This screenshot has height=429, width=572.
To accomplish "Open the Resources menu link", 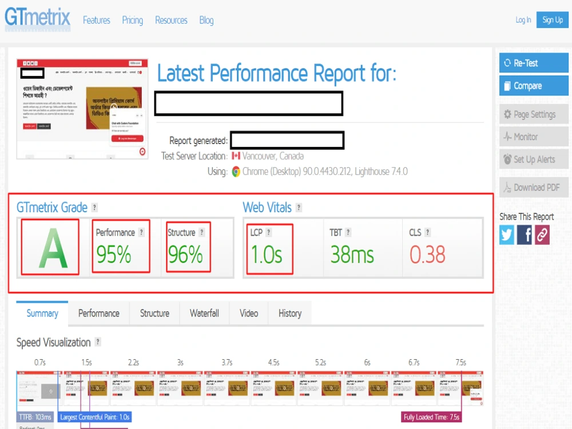I will (x=171, y=20).
